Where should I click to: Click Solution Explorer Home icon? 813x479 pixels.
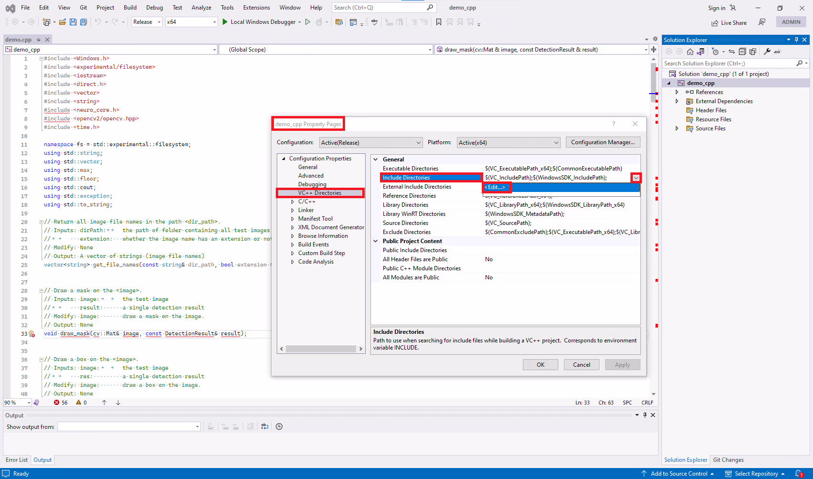pos(690,52)
